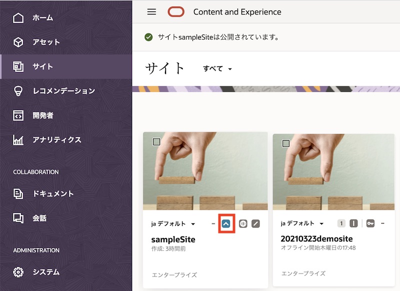
Task: Open the 会話 sidebar section
Action: point(40,218)
